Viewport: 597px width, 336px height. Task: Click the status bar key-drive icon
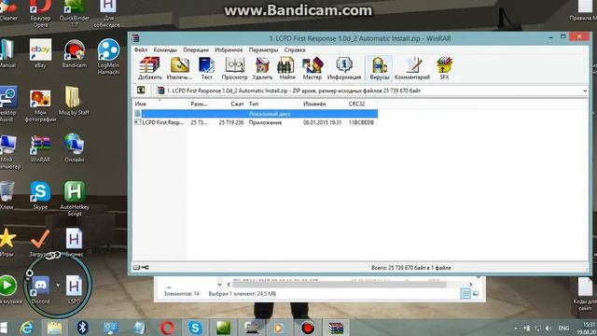pos(141,268)
